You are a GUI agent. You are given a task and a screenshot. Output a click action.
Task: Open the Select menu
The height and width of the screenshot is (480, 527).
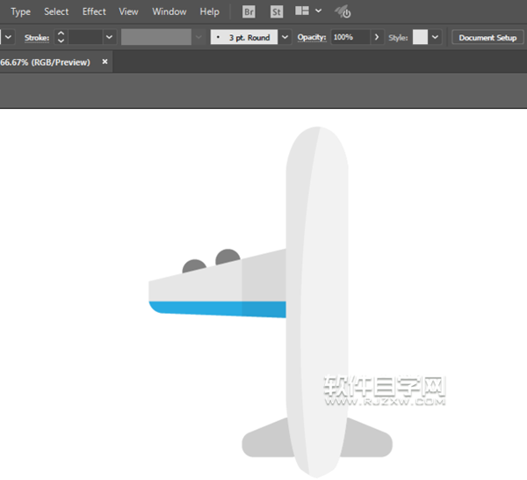(x=56, y=12)
